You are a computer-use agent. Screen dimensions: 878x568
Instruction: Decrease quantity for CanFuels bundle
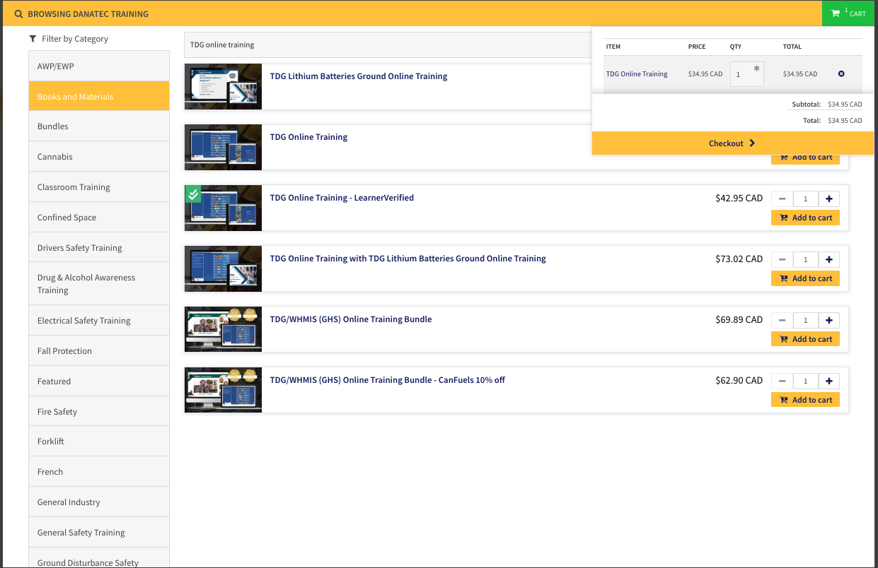[x=782, y=381]
